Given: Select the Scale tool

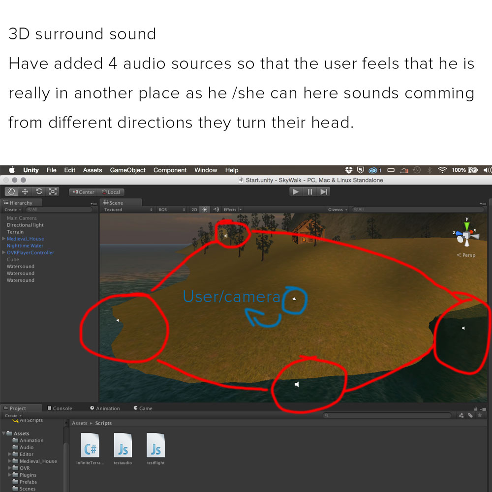Looking at the screenshot, I should pyautogui.click(x=53, y=192).
